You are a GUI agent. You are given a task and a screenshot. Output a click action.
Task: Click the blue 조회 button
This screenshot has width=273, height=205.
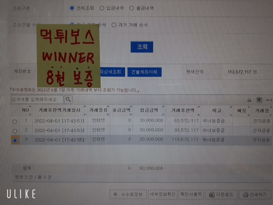click(142, 47)
